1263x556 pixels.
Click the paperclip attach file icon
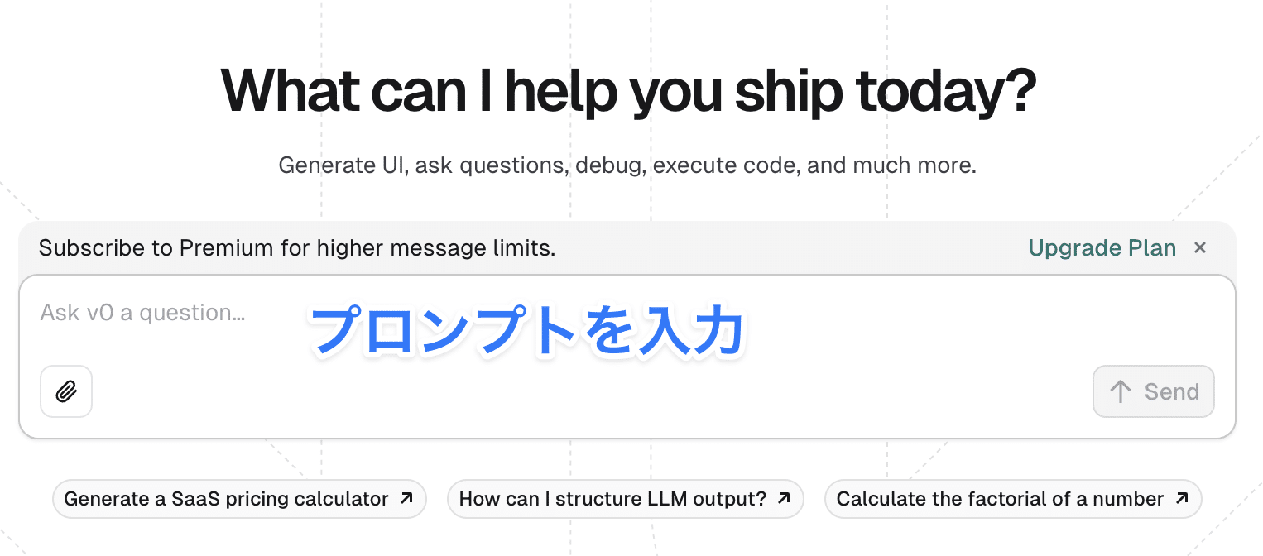(66, 391)
